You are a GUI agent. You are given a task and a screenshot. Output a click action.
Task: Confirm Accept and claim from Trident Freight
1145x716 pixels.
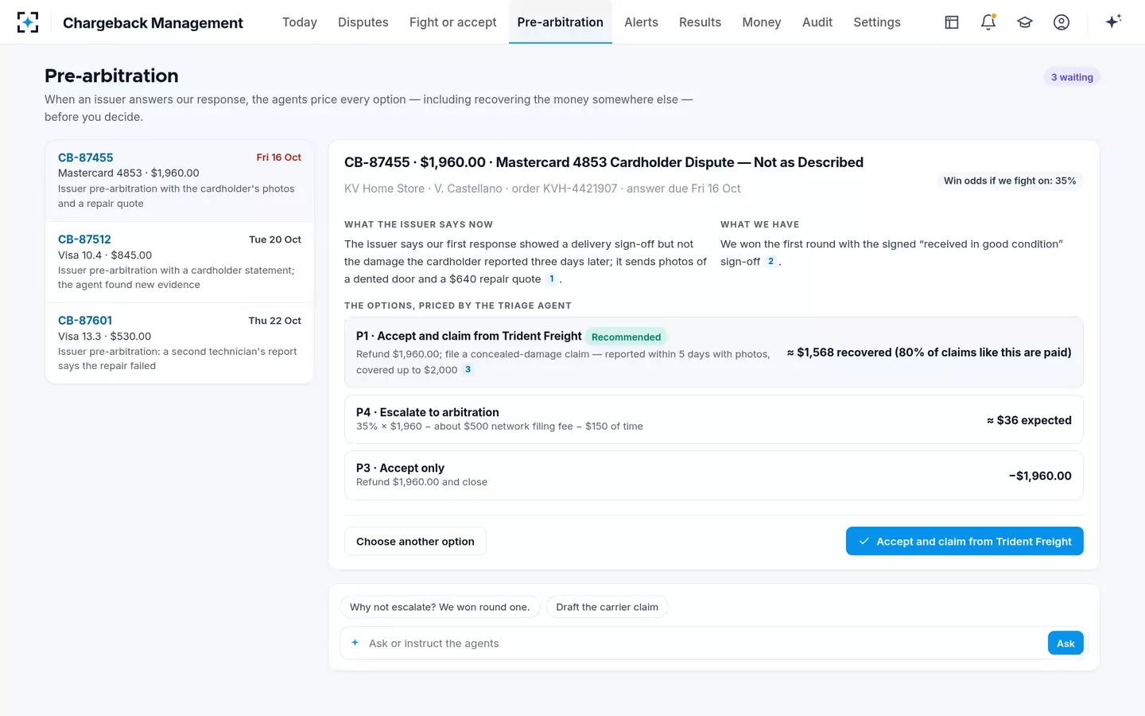[x=965, y=541]
